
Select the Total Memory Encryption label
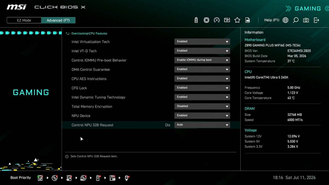(x=92, y=106)
